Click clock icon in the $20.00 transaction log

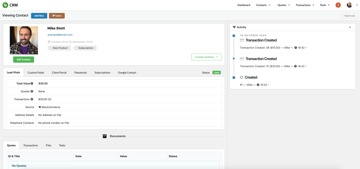click(x=296, y=66)
